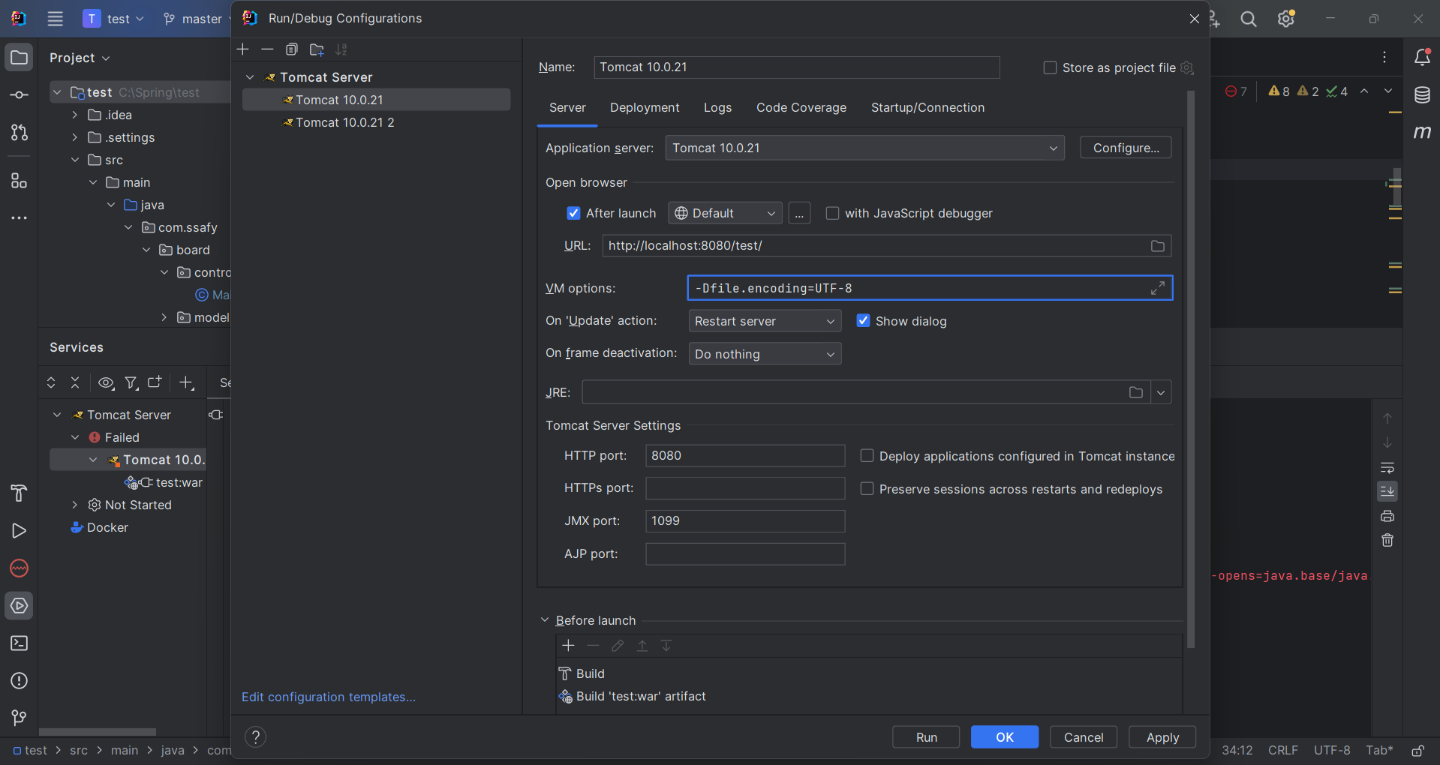The image size is (1440, 765).
Task: Uncheck Show dialog option
Action: pyautogui.click(x=864, y=321)
